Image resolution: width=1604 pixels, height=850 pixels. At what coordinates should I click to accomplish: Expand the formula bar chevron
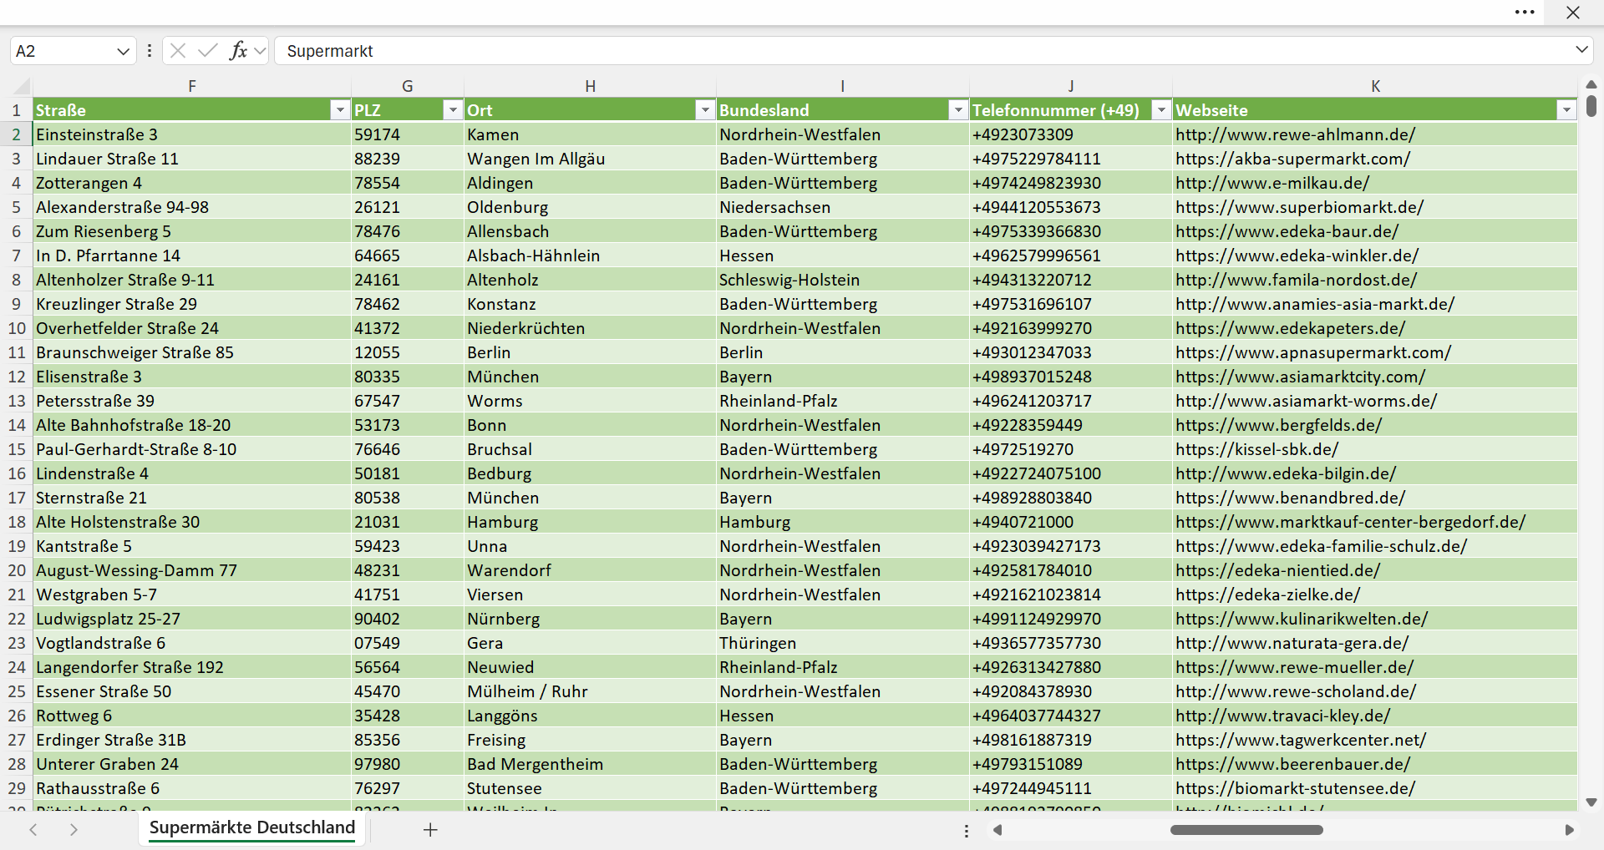coord(1581,50)
